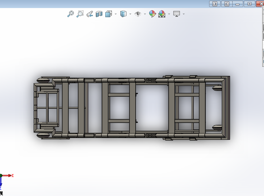Image resolution: width=264 pixels, height=196 pixels.
Task: Restore down the document window
Action: tap(249, 4)
